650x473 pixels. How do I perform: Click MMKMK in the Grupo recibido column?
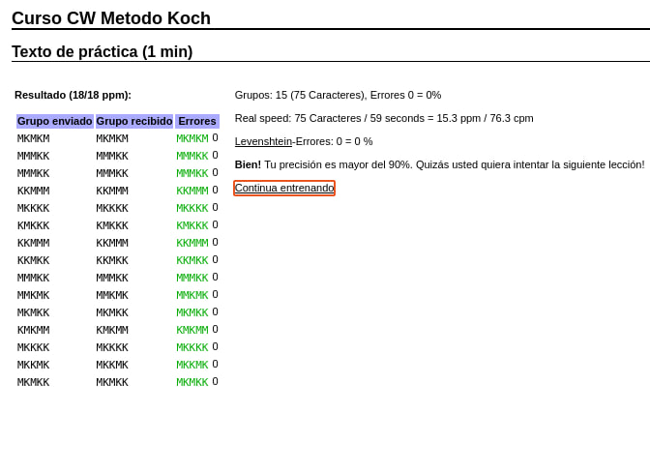112,295
